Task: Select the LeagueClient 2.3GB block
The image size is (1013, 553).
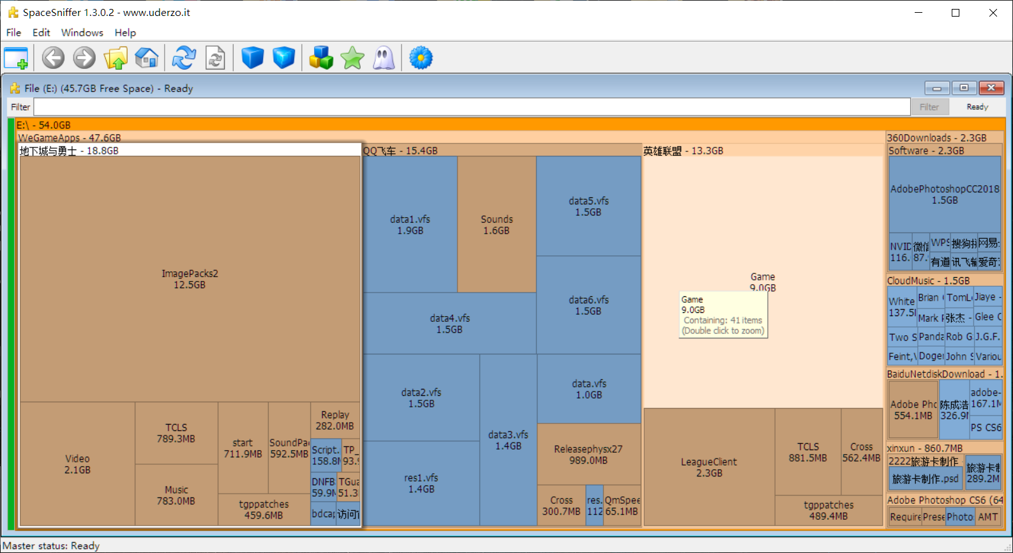Action: pyautogui.click(x=709, y=467)
